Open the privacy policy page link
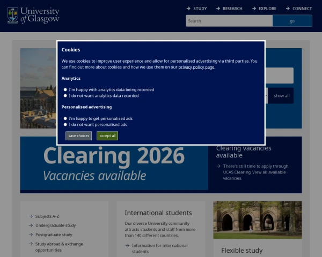The image size is (322, 257). click(196, 67)
